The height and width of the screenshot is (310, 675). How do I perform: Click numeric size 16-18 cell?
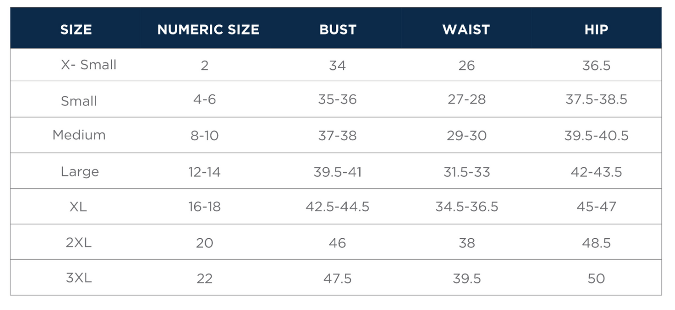pos(205,207)
